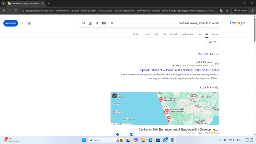Expand the Tools (الأدوات) dropdown
256x144 pixels.
coord(134,34)
